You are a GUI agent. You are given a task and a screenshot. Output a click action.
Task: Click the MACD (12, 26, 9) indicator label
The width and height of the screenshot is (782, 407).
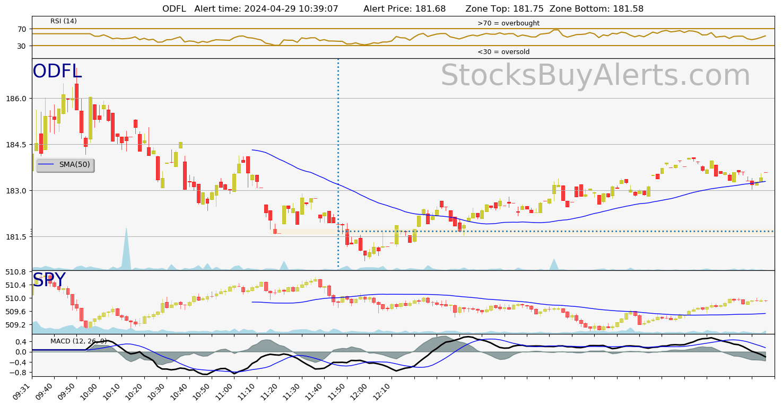(x=79, y=341)
